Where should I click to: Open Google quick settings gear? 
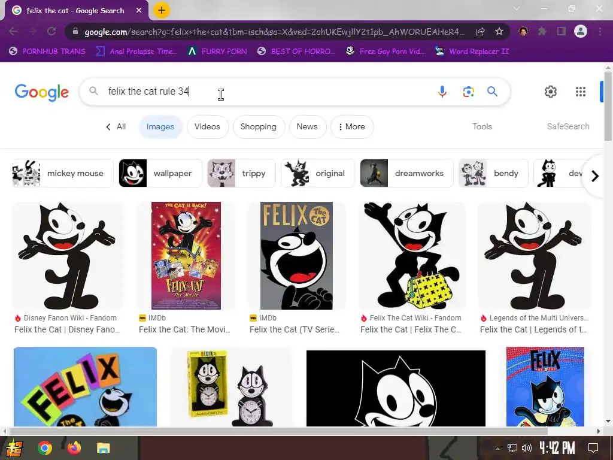[x=551, y=92]
